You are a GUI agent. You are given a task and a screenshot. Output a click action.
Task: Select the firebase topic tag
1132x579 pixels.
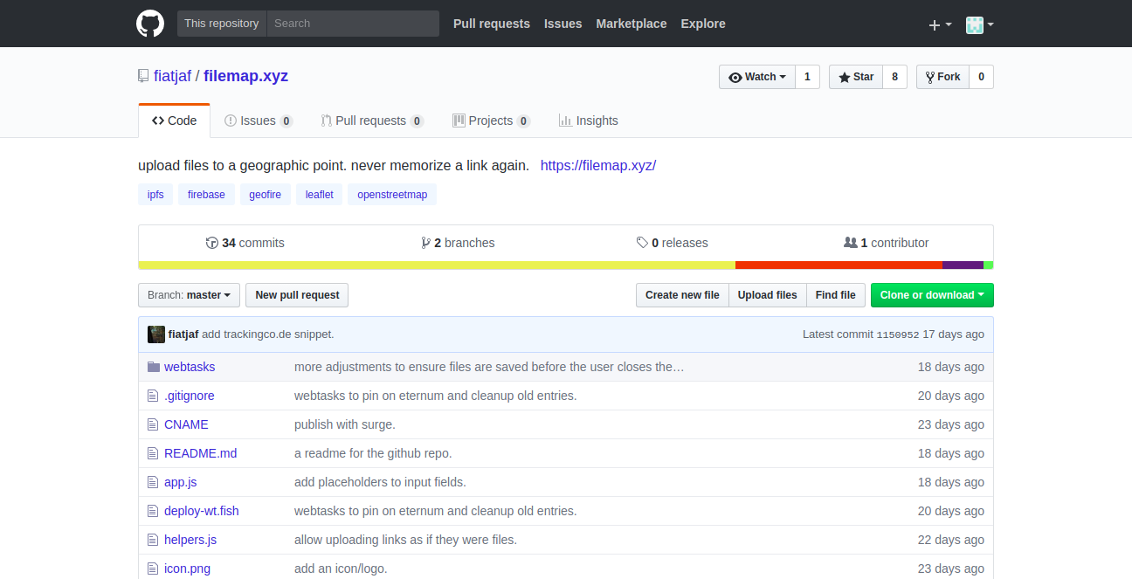click(x=207, y=195)
